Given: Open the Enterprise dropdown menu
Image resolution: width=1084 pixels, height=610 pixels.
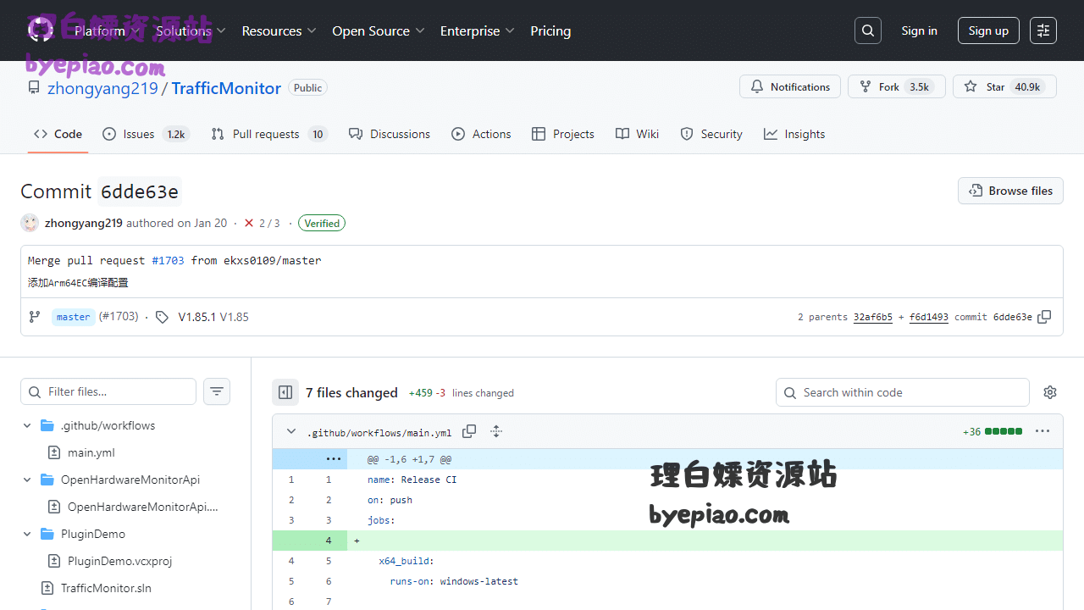Looking at the screenshot, I should (x=478, y=30).
